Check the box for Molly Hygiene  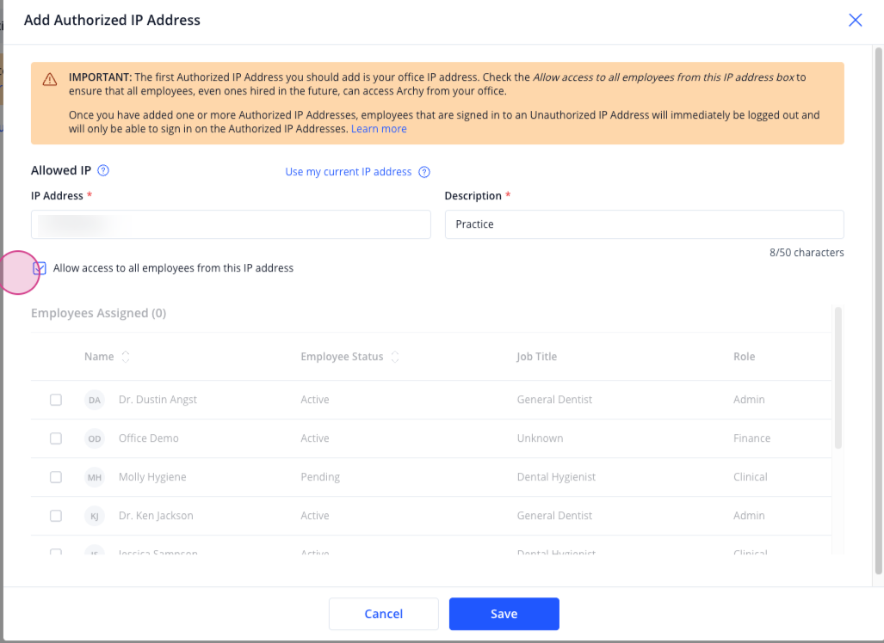pos(56,477)
